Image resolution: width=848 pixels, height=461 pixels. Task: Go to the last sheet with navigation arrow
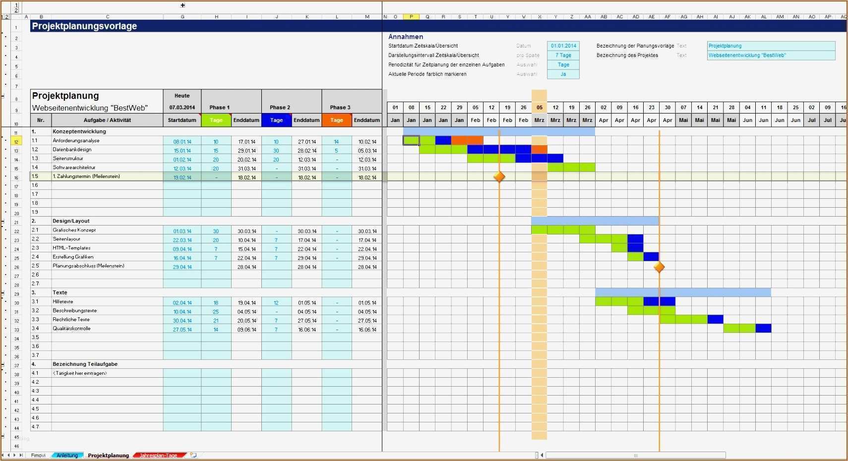click(21, 455)
